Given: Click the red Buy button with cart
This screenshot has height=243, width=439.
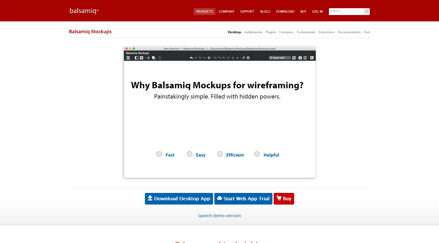Looking at the screenshot, I should (x=284, y=199).
